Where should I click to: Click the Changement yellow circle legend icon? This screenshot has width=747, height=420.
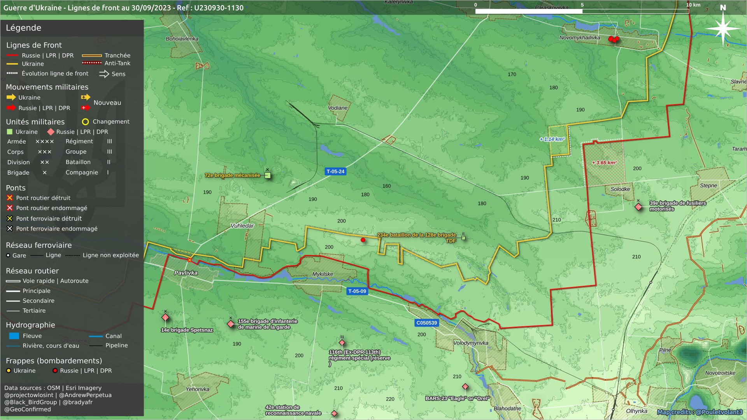[86, 122]
